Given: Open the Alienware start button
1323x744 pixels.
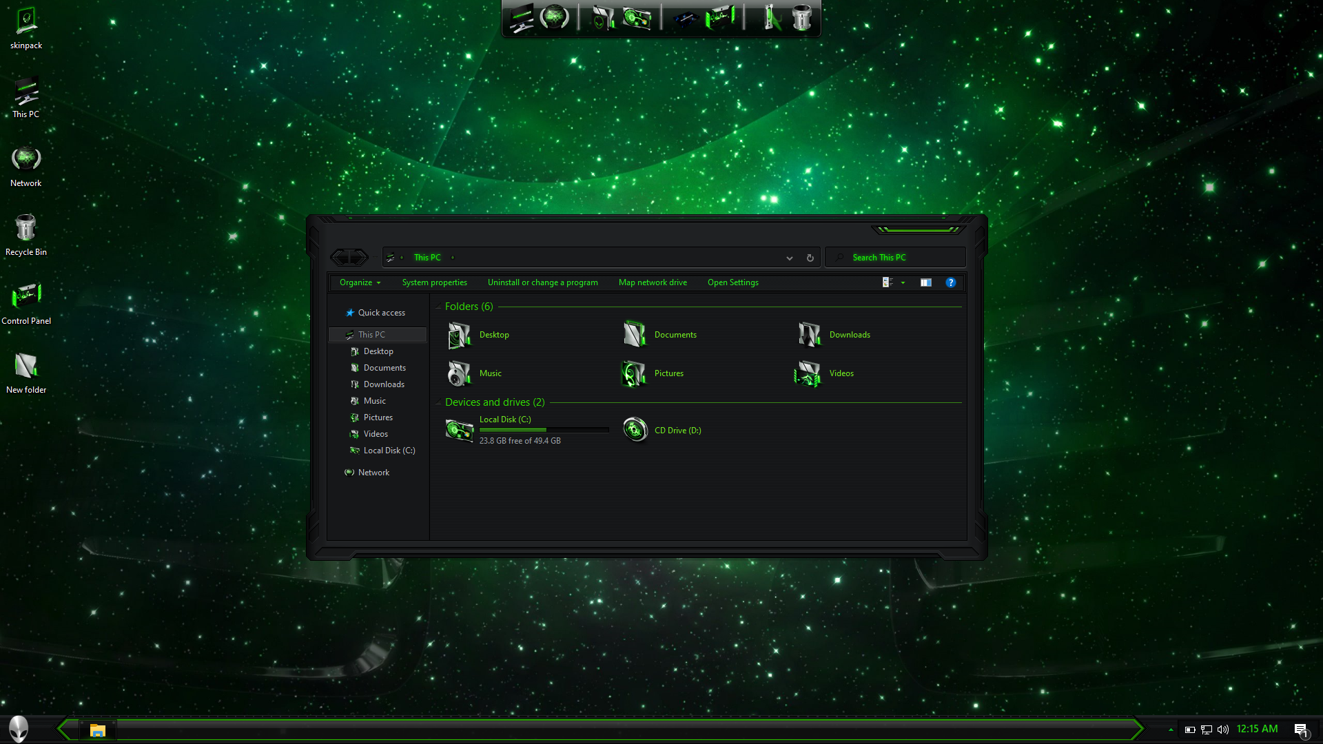Looking at the screenshot, I should point(19,729).
